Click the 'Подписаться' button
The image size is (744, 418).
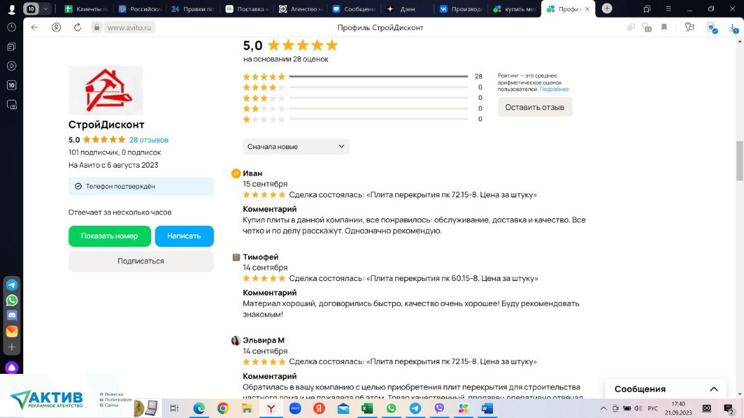[141, 261]
